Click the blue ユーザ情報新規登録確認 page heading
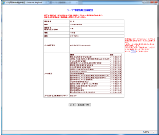This screenshot has width=159, height=135. tap(80, 10)
